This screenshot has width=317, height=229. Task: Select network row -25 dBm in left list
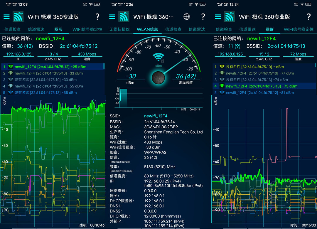(x=52, y=67)
